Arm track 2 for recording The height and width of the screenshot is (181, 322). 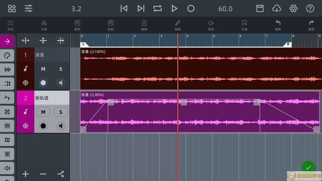pyautogui.click(x=43, y=126)
